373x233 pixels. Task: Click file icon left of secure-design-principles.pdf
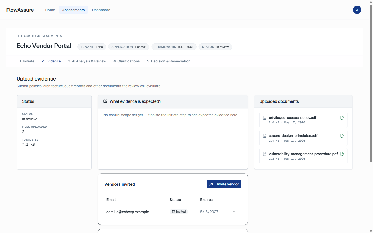[x=265, y=136]
